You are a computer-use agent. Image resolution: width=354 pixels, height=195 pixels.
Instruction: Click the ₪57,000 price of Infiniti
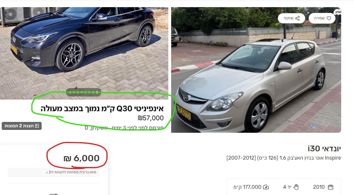(151, 118)
